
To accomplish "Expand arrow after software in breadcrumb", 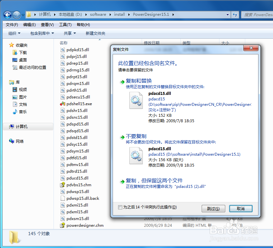I will click(110, 14).
